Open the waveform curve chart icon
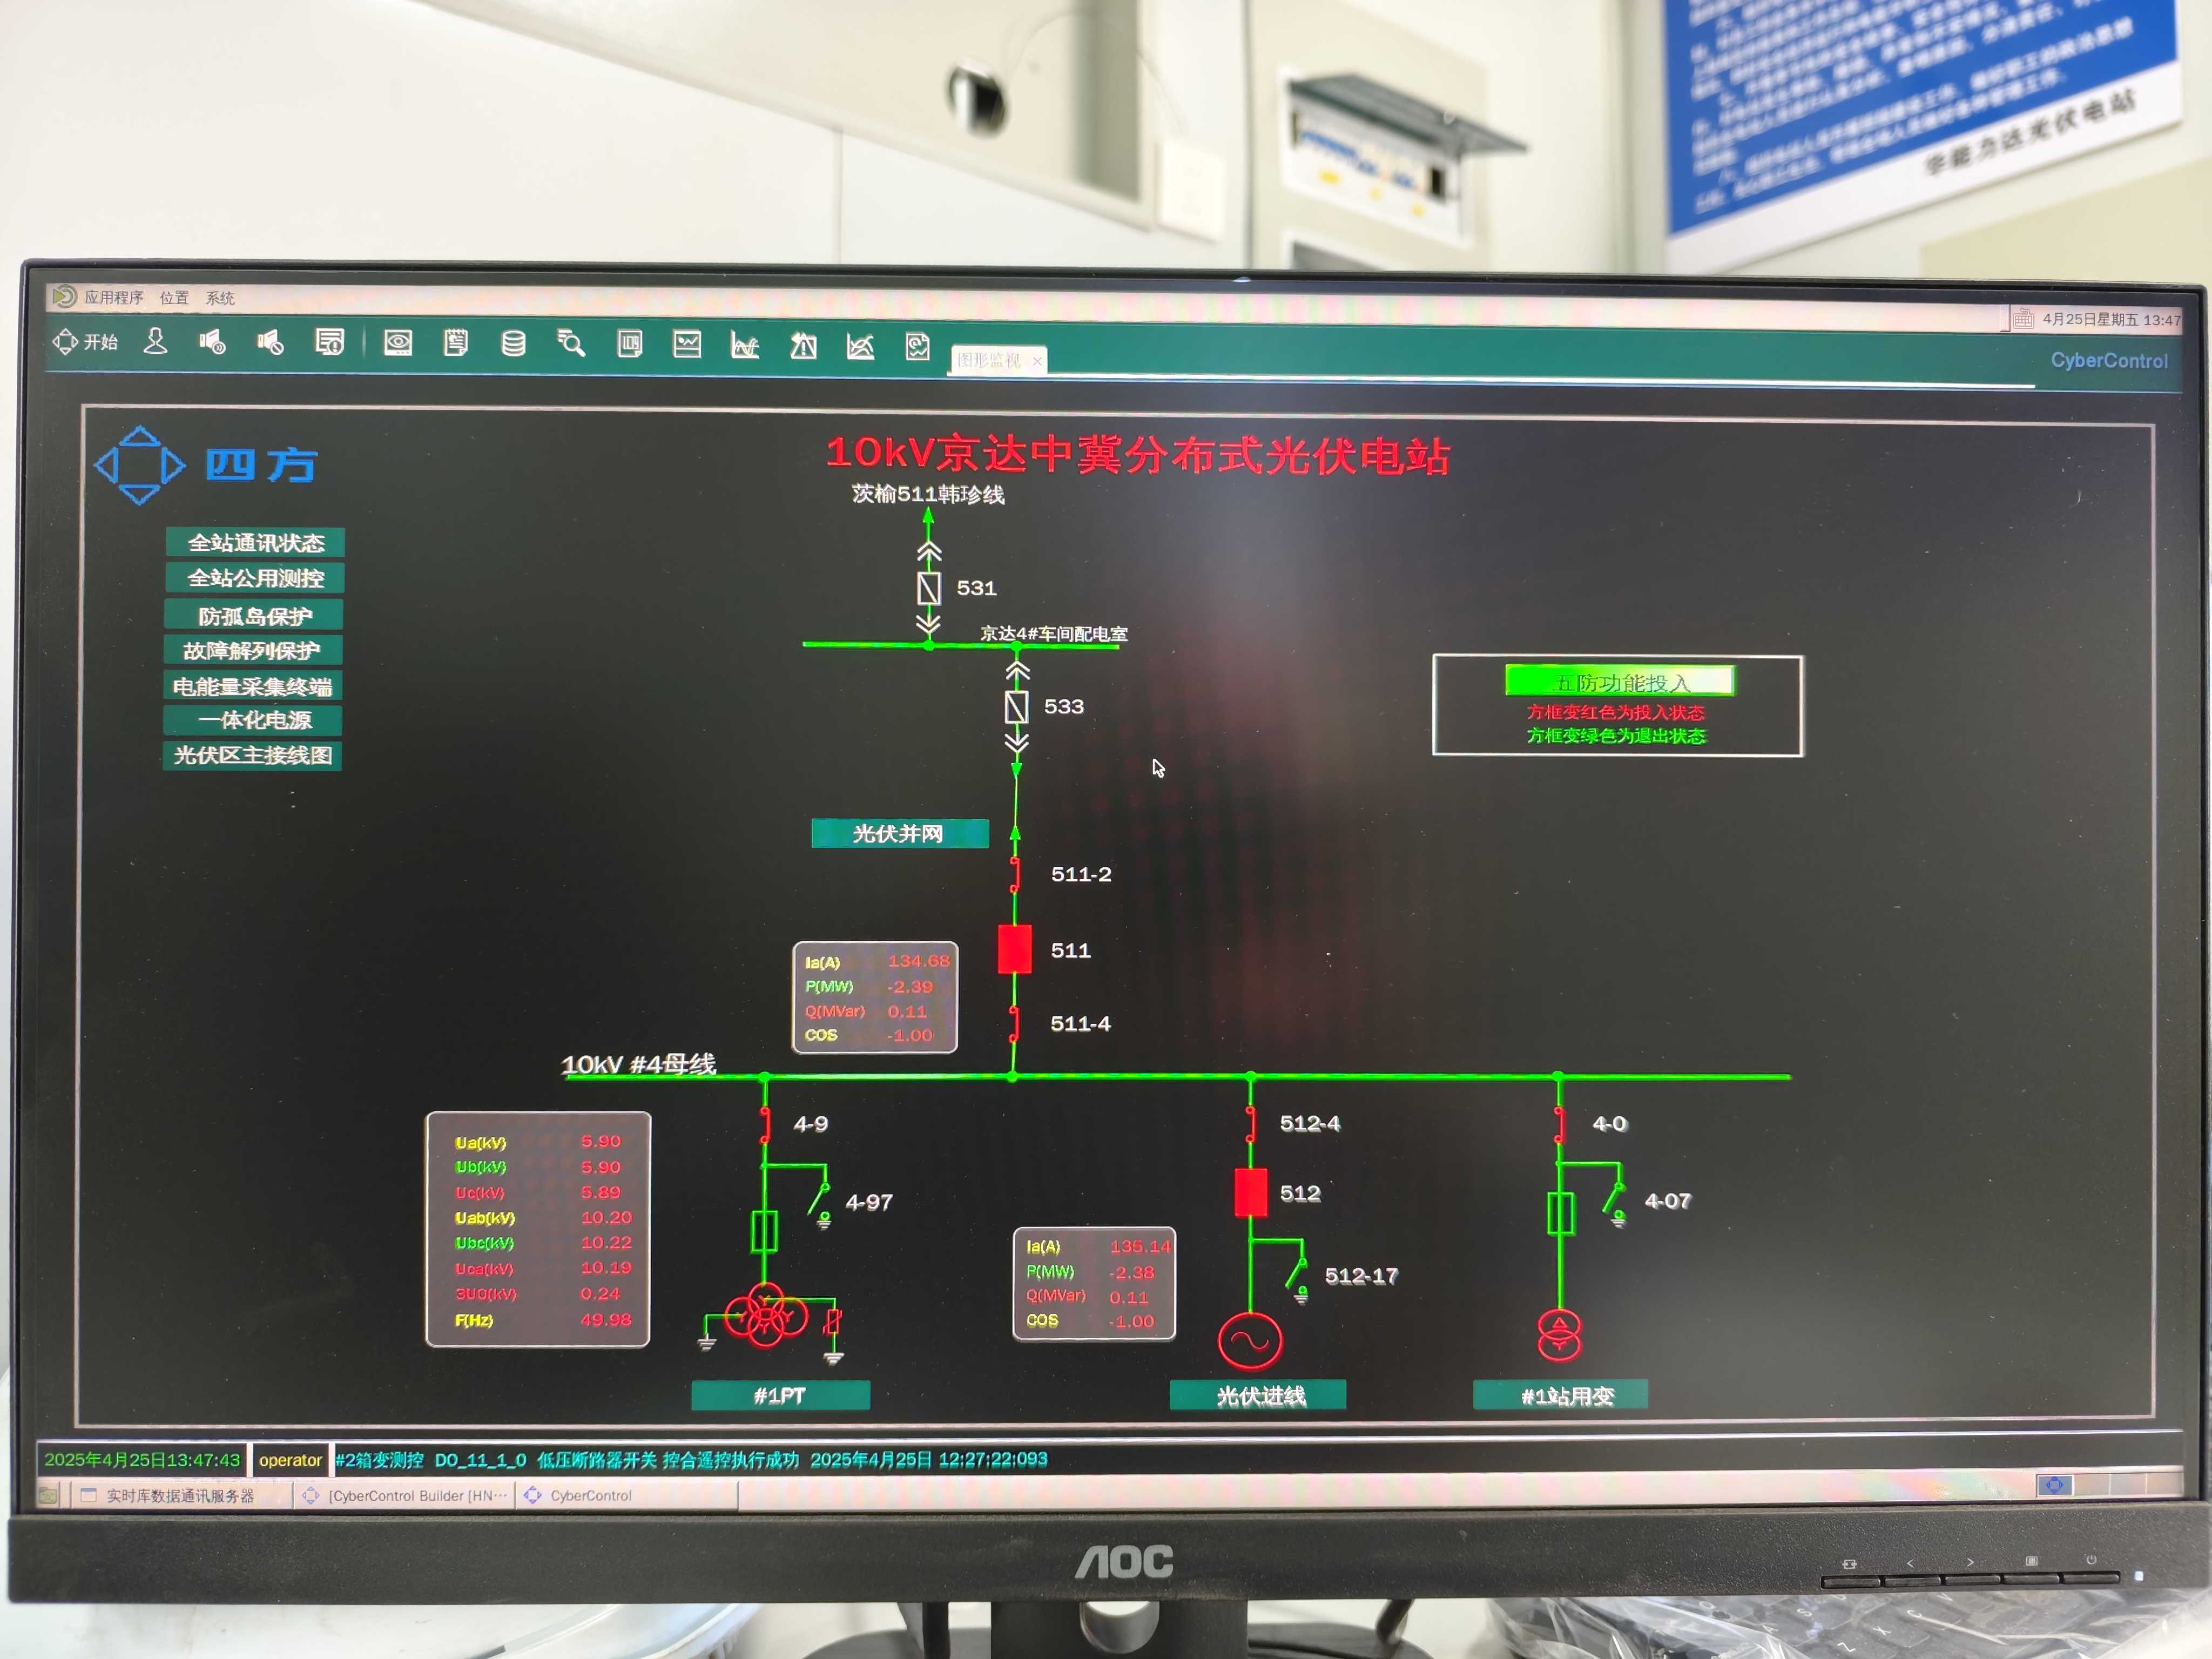Viewport: 2212px width, 1659px height. tap(745, 346)
